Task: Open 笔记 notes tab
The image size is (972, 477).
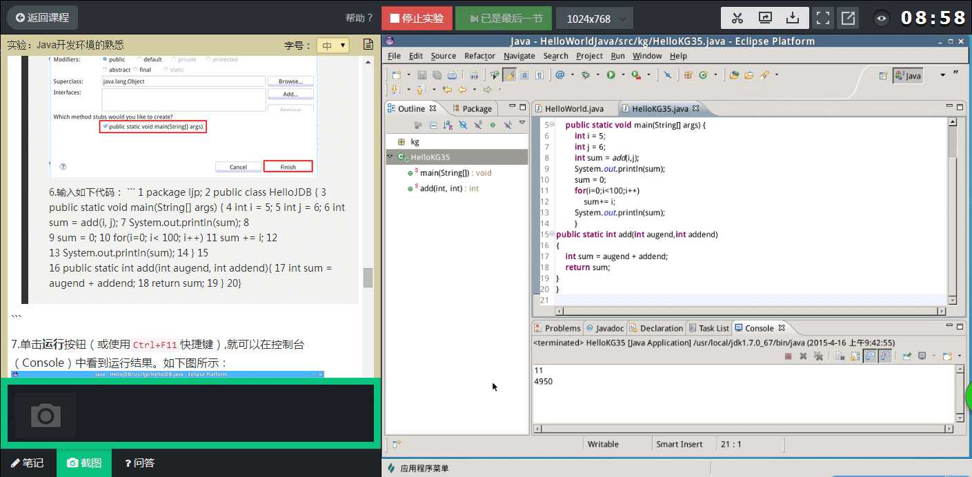Action: [28, 463]
